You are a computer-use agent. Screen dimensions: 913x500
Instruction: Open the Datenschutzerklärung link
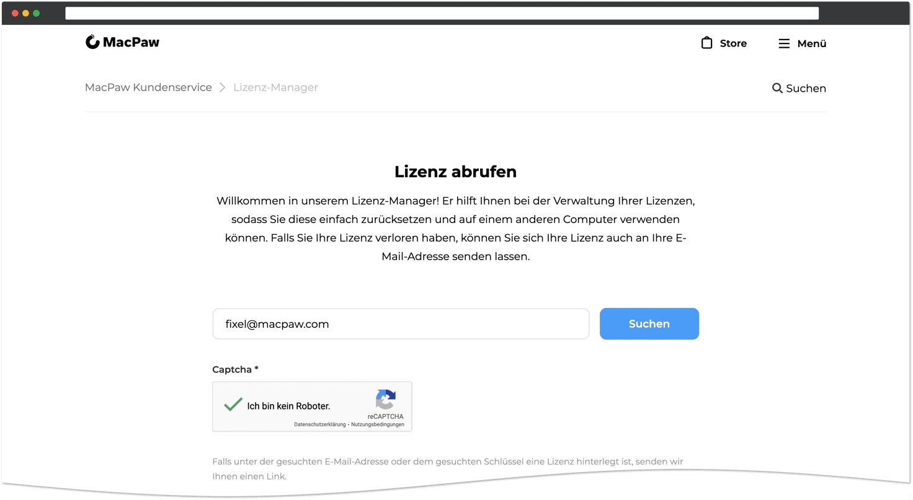coord(320,424)
